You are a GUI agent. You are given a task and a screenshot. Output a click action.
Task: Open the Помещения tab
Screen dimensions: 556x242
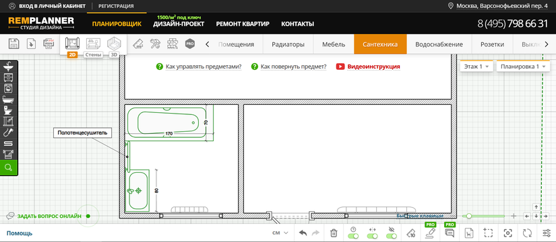(236, 44)
